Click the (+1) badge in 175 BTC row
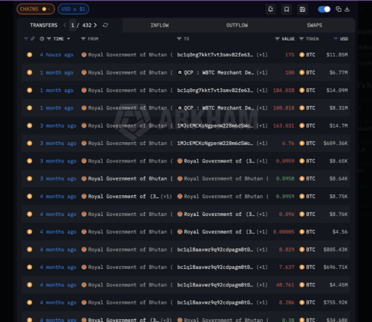Viewport: 372px width, 322px height. point(262,55)
